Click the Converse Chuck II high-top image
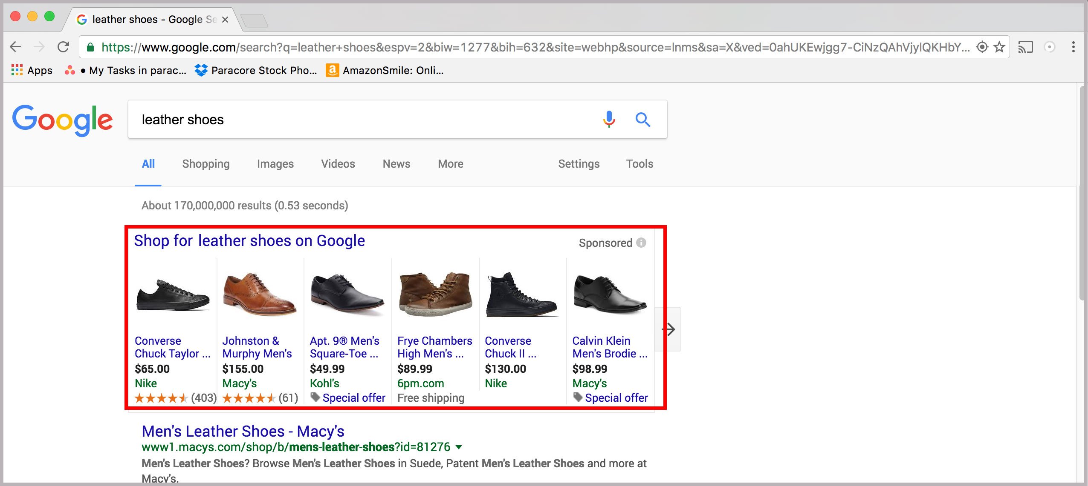This screenshot has width=1088, height=486. point(521,294)
